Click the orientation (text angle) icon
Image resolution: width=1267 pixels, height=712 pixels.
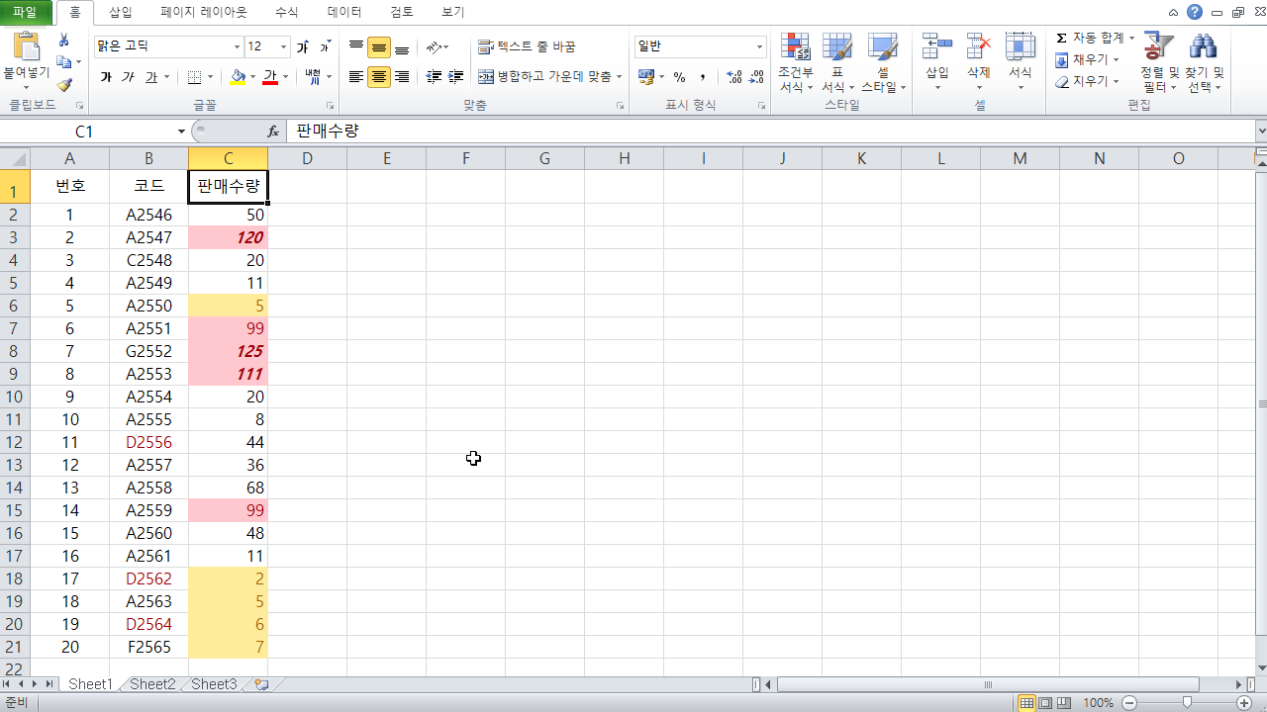coord(434,47)
